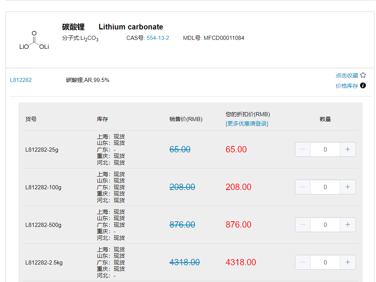
Task: Open product code link L812282
Action: [21, 80]
